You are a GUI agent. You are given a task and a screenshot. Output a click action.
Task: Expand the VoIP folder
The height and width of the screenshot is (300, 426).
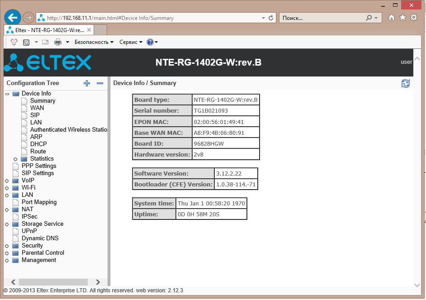coord(7,181)
